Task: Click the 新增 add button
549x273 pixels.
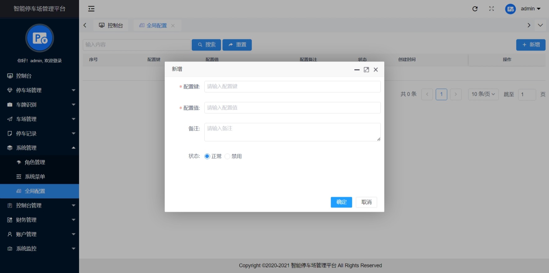Action: [x=531, y=45]
